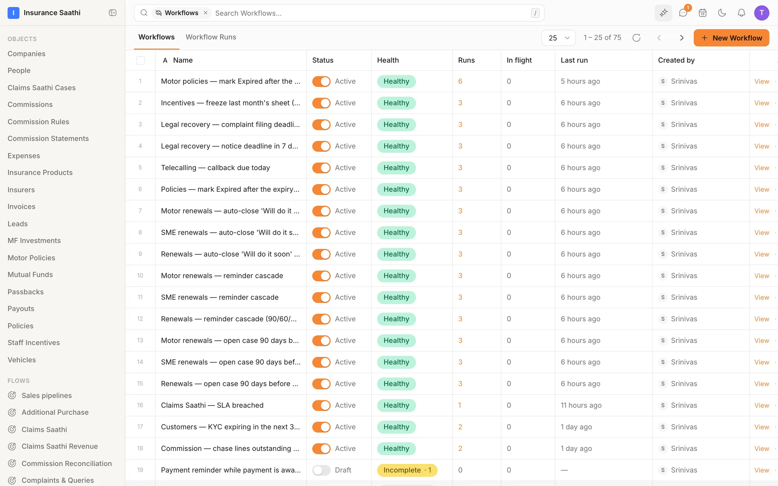Toggle off Motor renewals reminder cascade workflow
This screenshot has width=778, height=486.
pos(321,276)
